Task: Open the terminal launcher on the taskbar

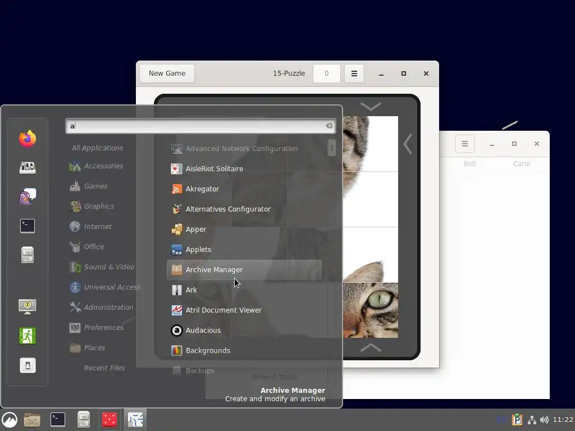Action: pos(58,420)
